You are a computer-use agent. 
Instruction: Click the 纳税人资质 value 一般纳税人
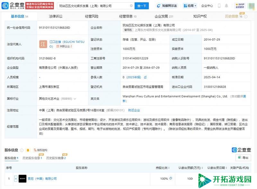tap(211, 68)
